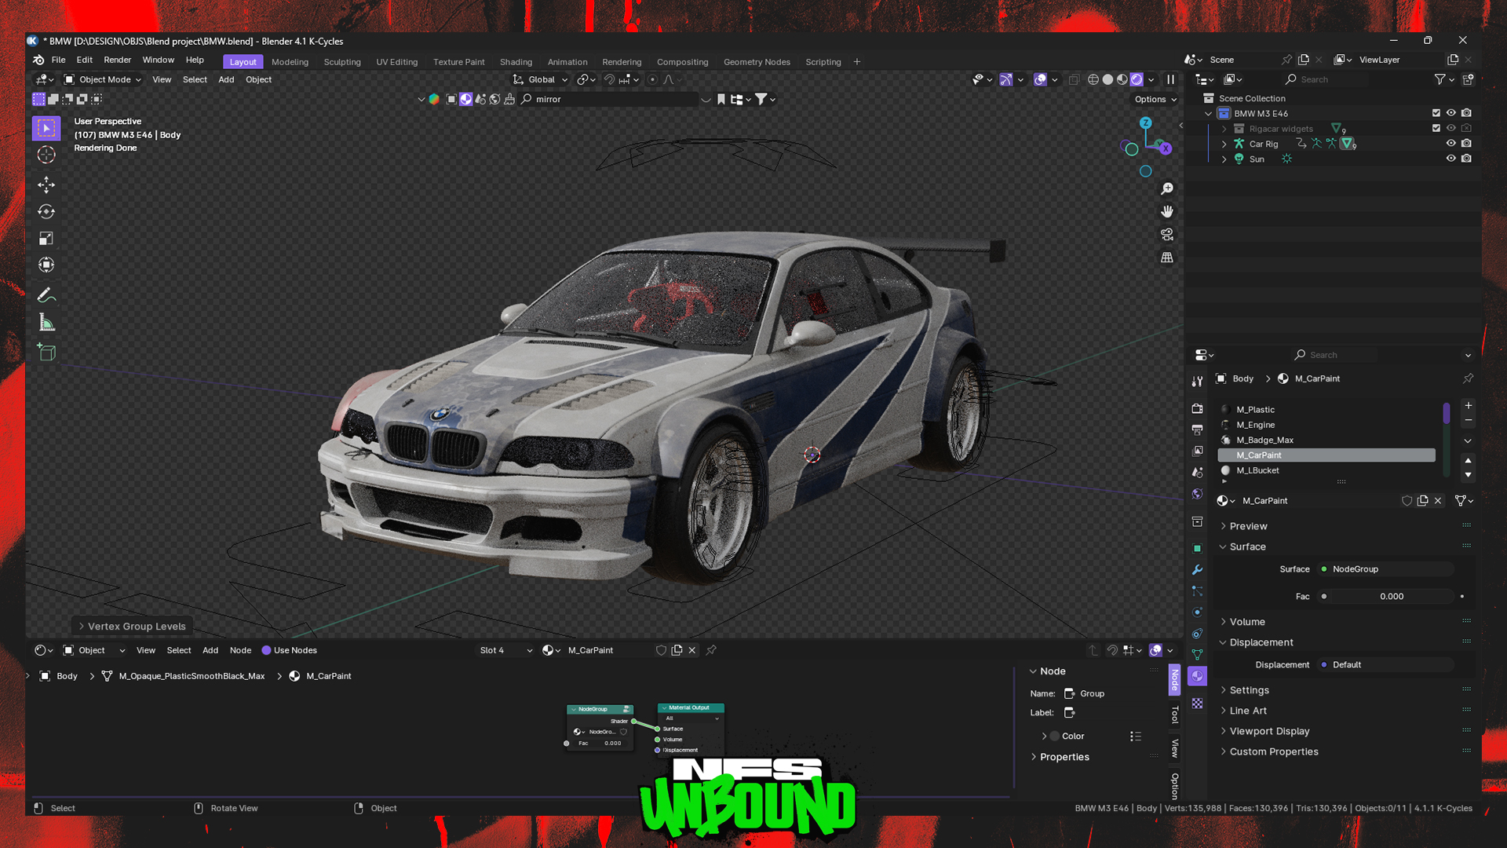Screen dimensions: 1507x848
Task: Open Global transform orientation dropdown
Action: [x=540, y=79]
